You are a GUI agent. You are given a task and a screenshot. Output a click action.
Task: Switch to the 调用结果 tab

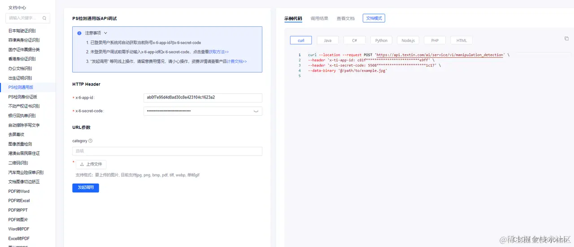(x=319, y=19)
